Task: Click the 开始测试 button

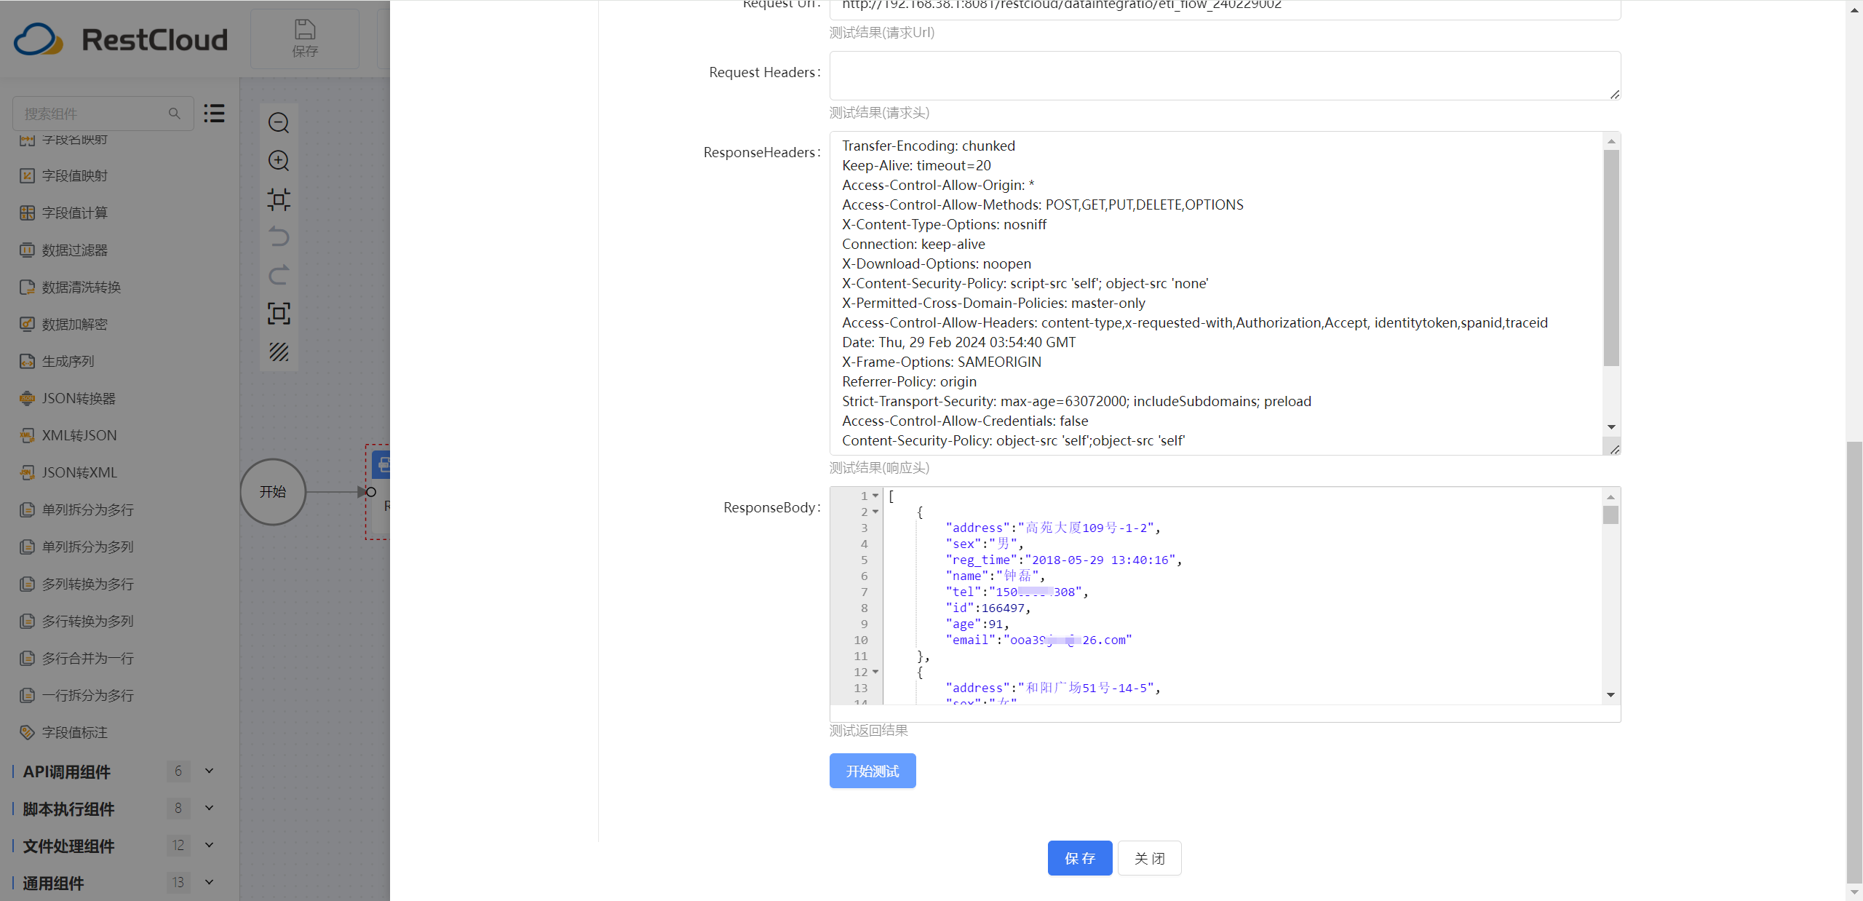Action: 873,771
